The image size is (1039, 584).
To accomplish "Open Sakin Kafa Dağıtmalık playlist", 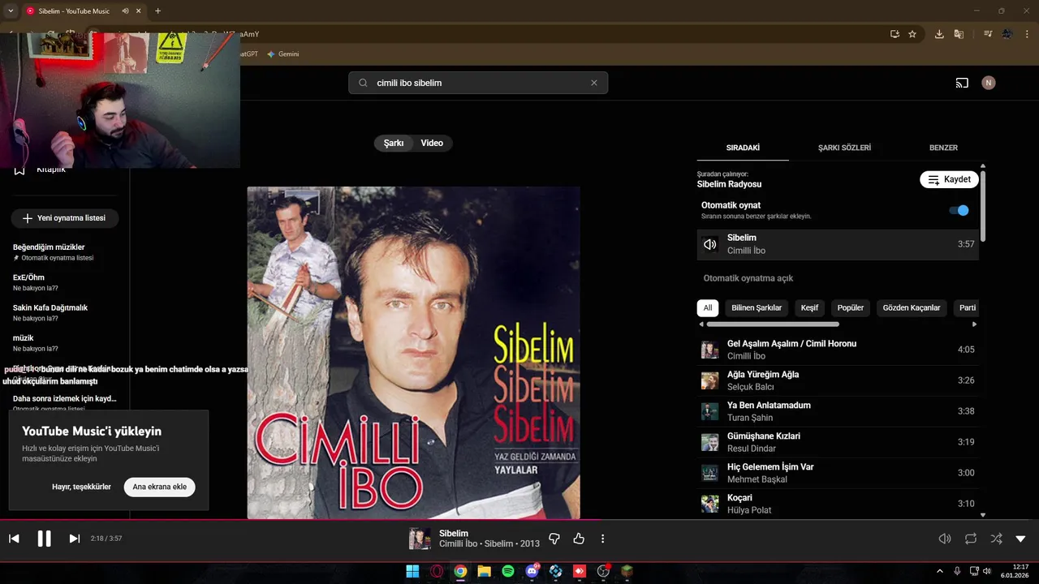I will point(65,312).
